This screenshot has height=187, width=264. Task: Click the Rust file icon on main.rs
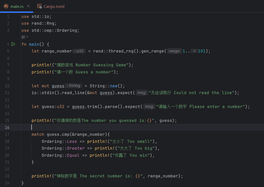coord(6,6)
